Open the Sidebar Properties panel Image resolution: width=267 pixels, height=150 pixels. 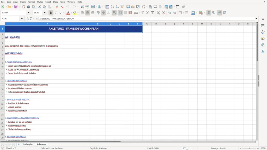coord(263,26)
